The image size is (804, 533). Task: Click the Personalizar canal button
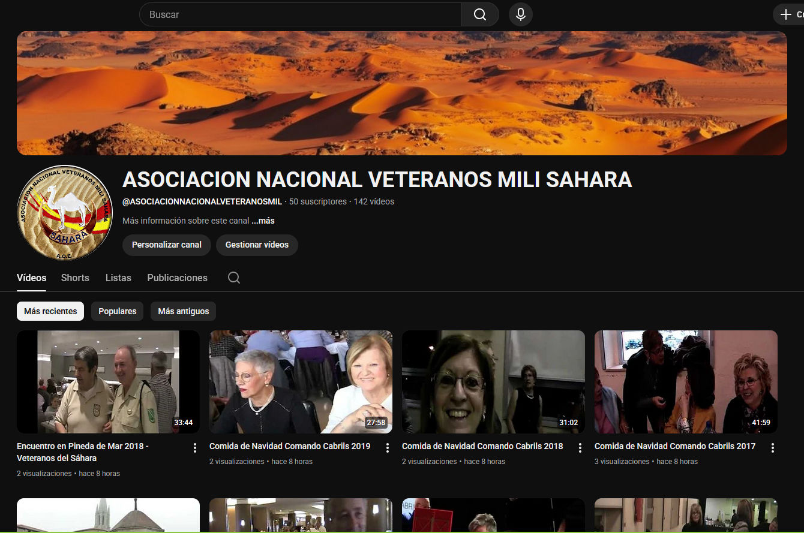[166, 245]
